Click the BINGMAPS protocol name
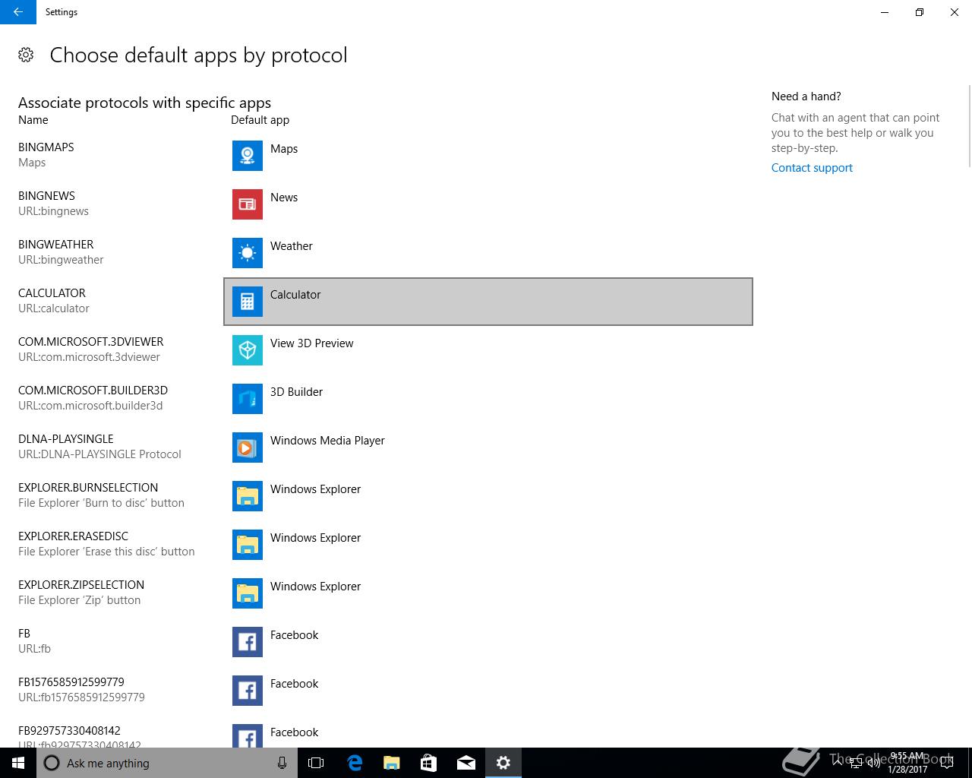972x778 pixels. (46, 147)
